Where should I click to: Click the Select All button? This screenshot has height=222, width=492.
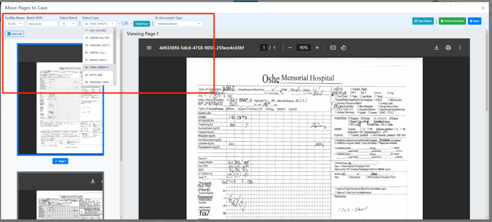14,34
